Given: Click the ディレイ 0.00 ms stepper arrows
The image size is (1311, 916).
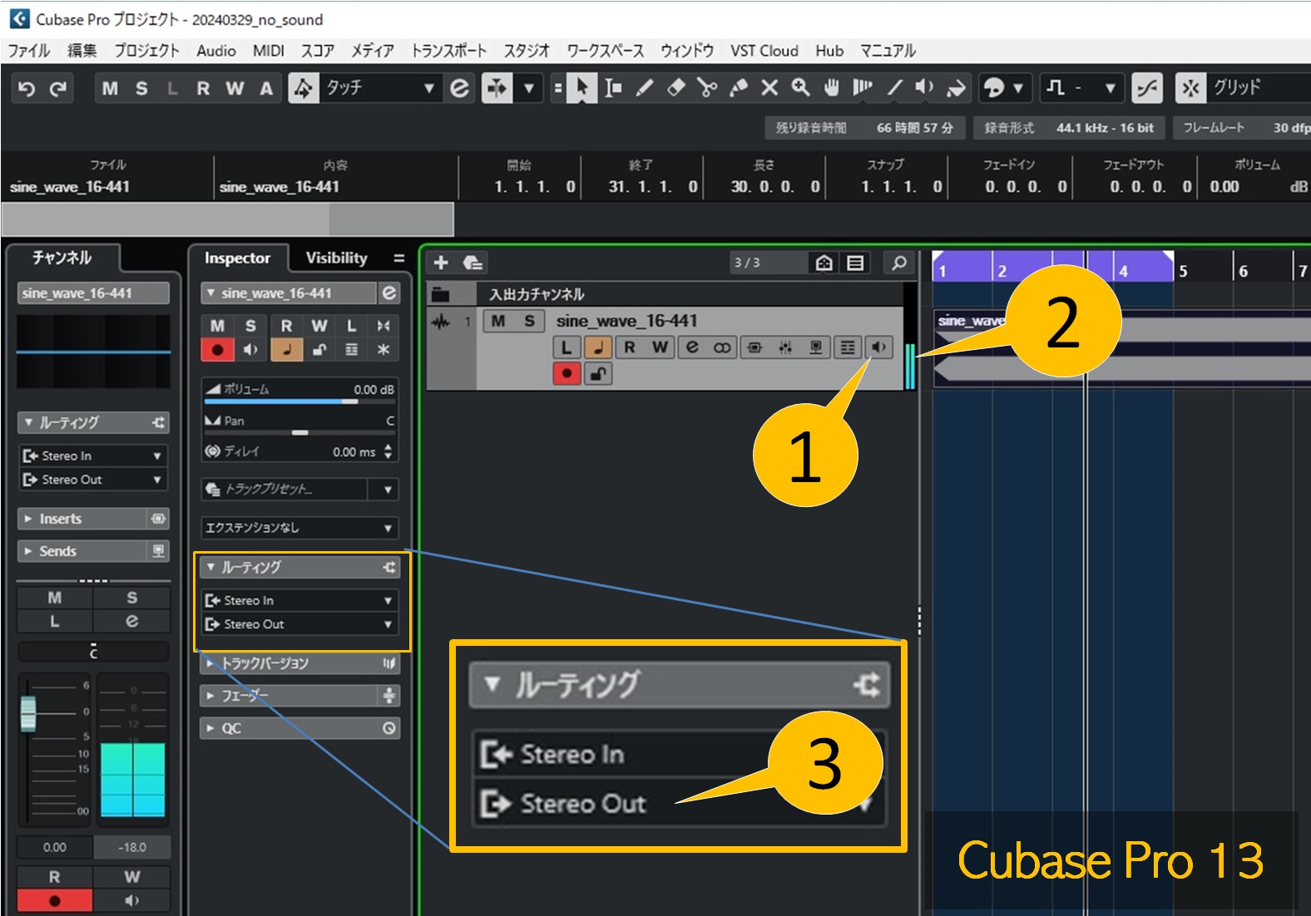Looking at the screenshot, I should 388,452.
